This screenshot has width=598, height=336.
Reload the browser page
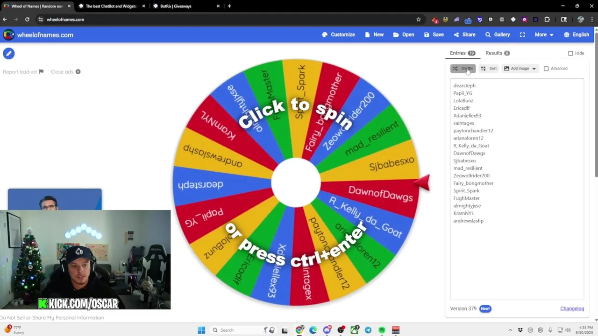click(27, 19)
